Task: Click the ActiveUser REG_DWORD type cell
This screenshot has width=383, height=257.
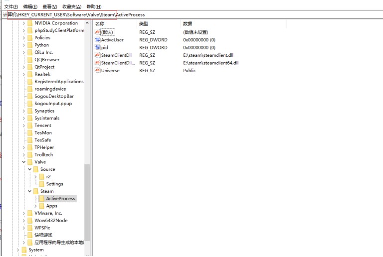Action: (154, 40)
